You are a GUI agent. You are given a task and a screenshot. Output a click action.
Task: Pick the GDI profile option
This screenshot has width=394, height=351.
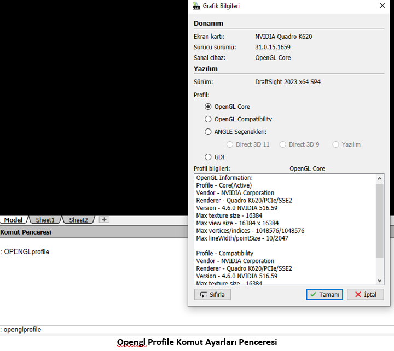coord(208,157)
